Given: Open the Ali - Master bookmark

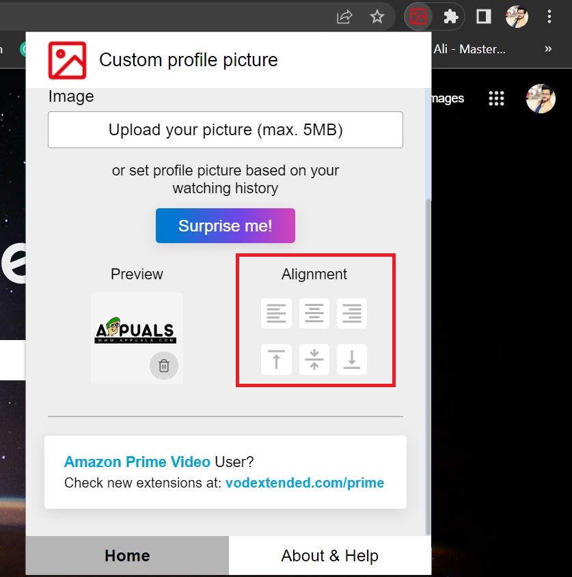Looking at the screenshot, I should (469, 49).
